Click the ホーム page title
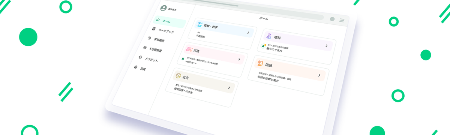The image size is (450, 135). 264,18
